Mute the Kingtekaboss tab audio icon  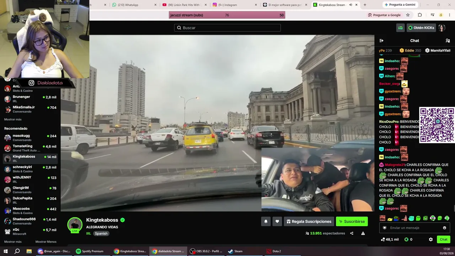(x=350, y=5)
